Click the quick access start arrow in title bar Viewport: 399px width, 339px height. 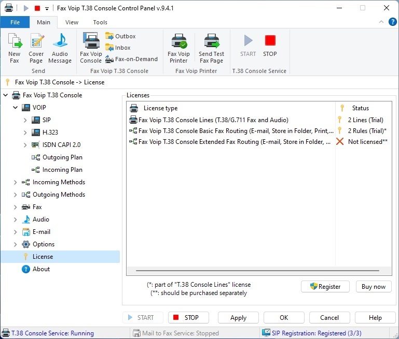tap(26, 8)
